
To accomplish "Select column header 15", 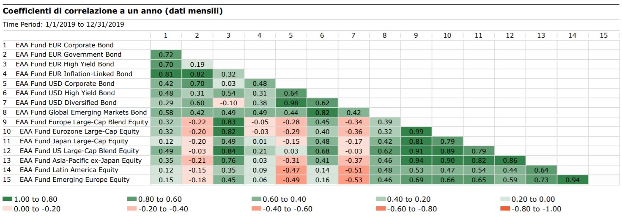I will pos(603,36).
